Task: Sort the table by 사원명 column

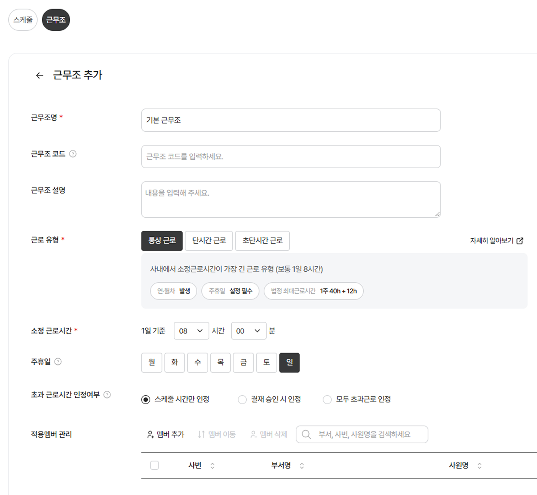Action: (x=479, y=465)
